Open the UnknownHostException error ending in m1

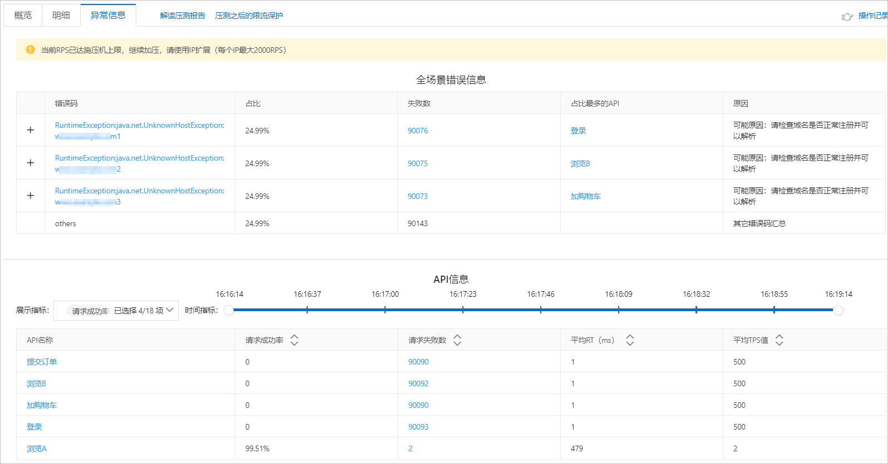(140, 131)
